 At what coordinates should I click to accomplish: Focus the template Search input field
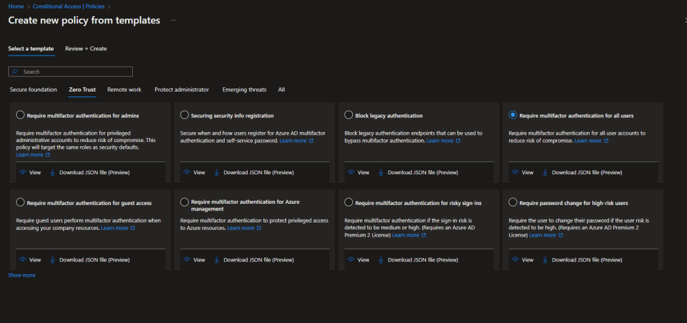pos(75,72)
